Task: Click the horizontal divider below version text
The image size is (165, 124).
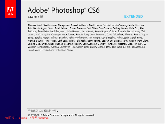Action: [x=94, y=22]
